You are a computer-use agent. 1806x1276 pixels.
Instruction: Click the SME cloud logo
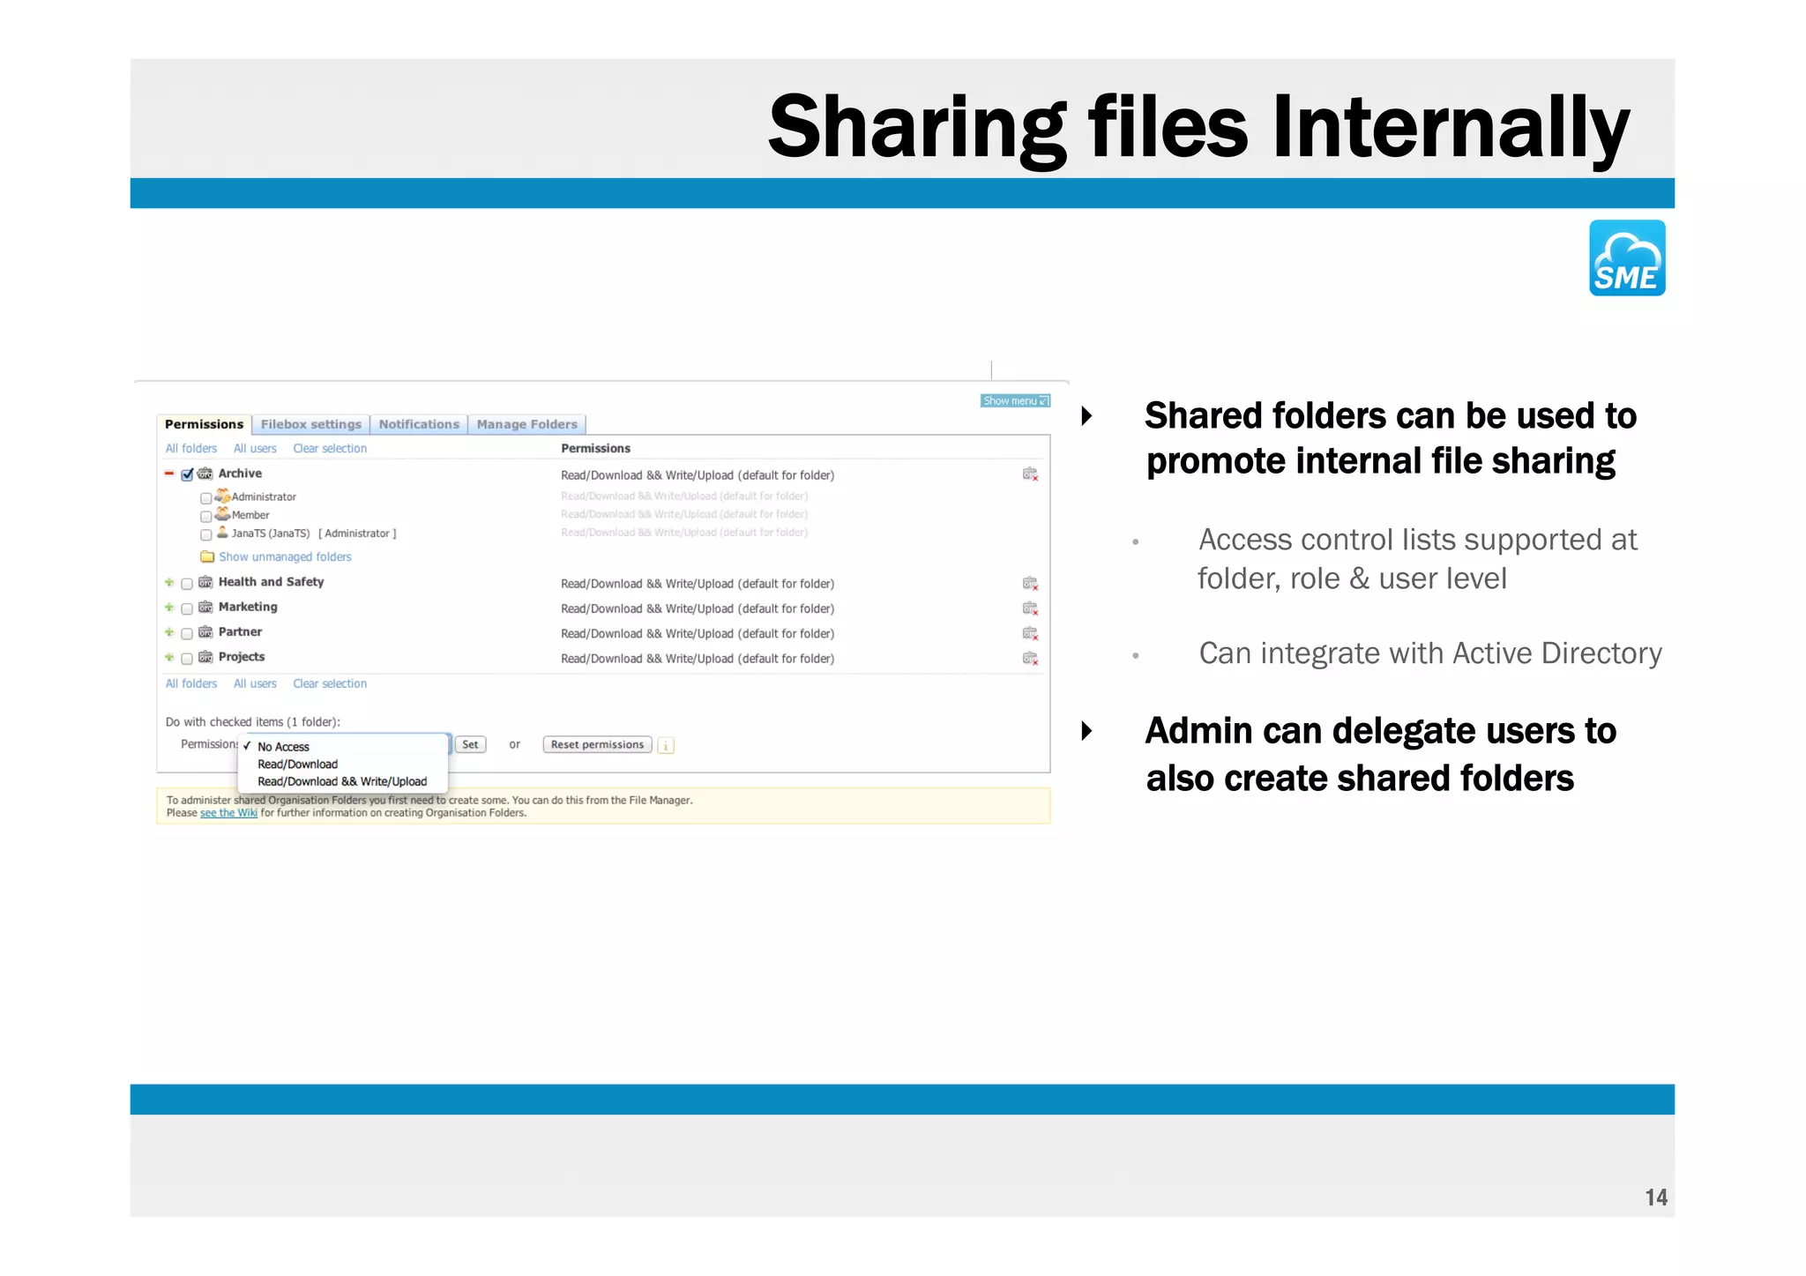(1627, 257)
